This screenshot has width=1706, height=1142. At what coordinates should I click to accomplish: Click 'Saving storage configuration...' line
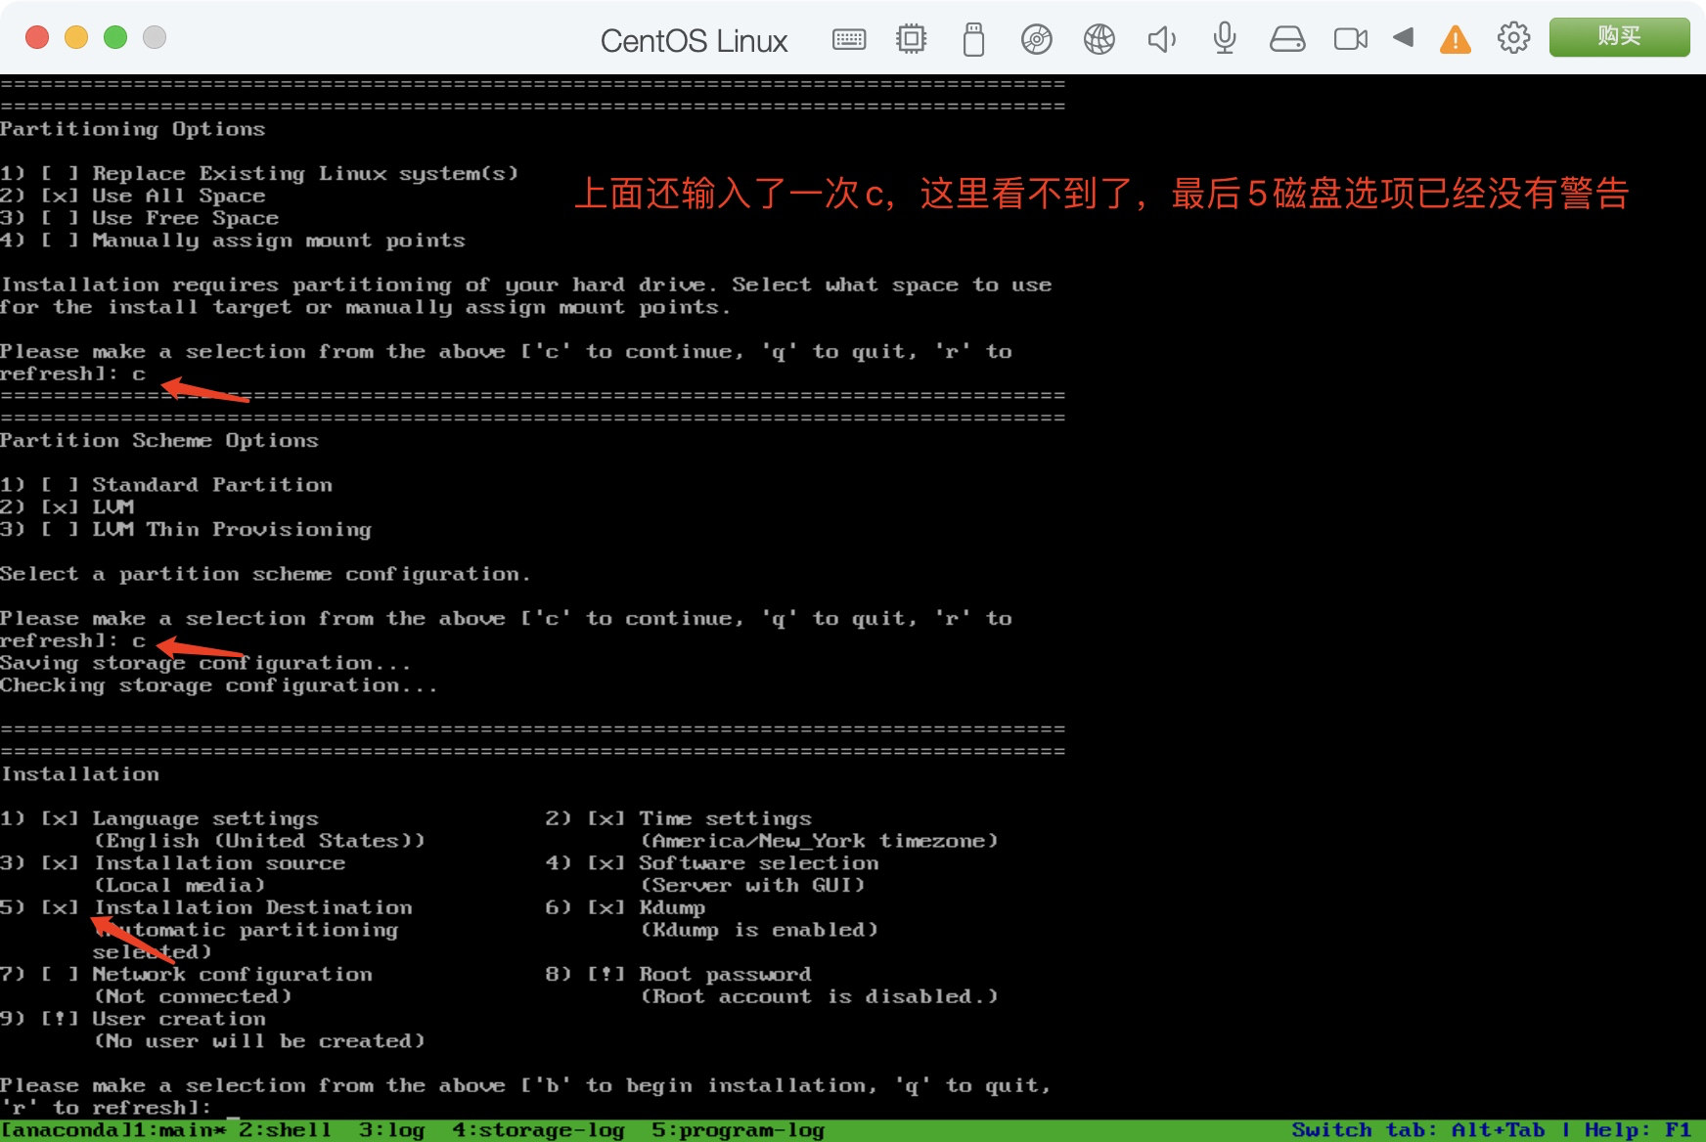[205, 663]
